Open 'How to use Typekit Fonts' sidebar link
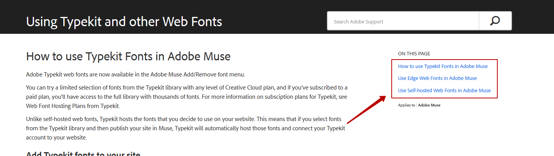The image size is (554, 156). (443, 66)
